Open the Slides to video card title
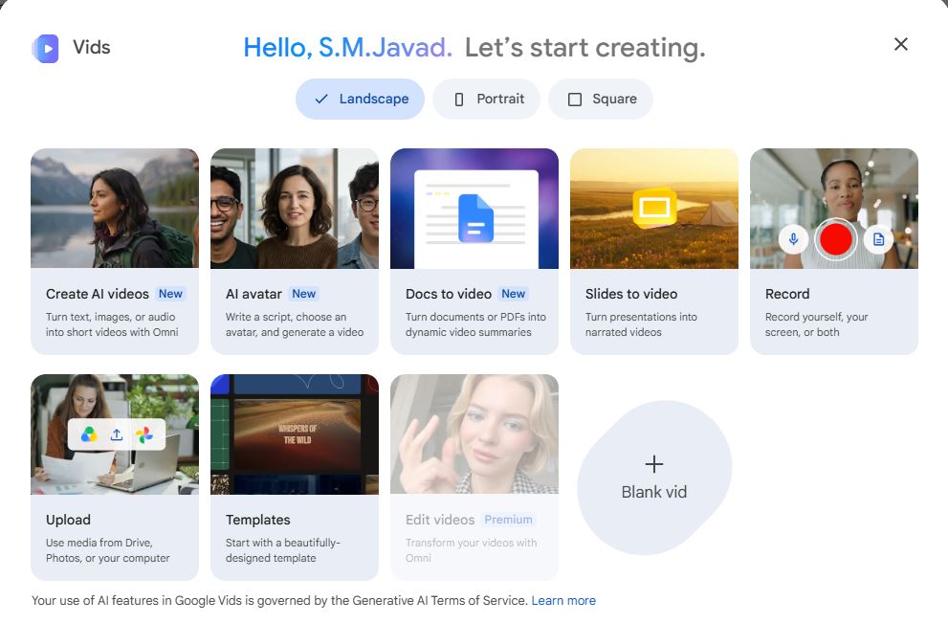 (631, 294)
